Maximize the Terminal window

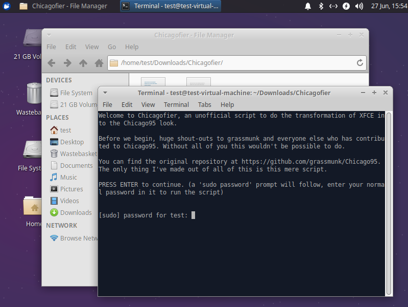click(x=374, y=93)
